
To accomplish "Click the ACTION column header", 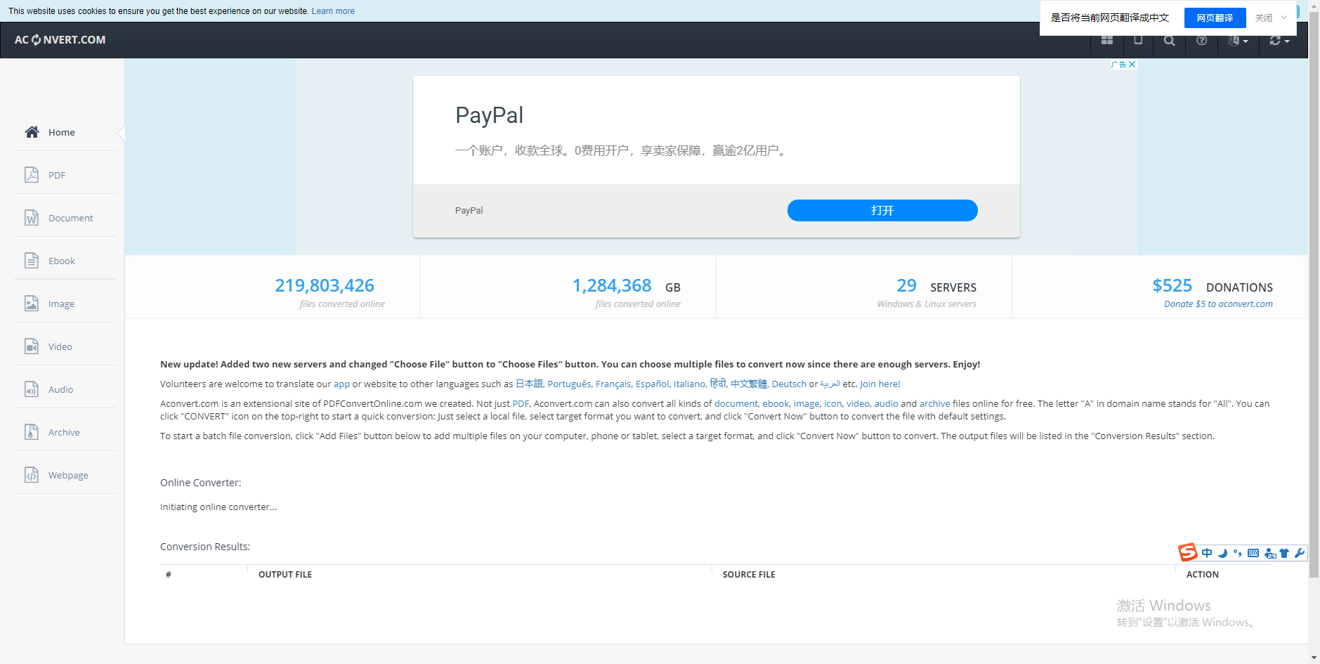I will tap(1203, 574).
